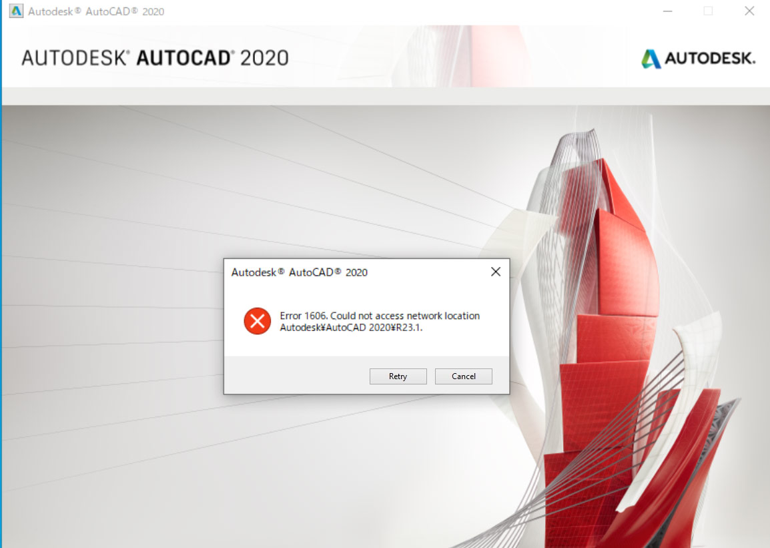
Task: Click the Retry button
Action: (x=398, y=376)
